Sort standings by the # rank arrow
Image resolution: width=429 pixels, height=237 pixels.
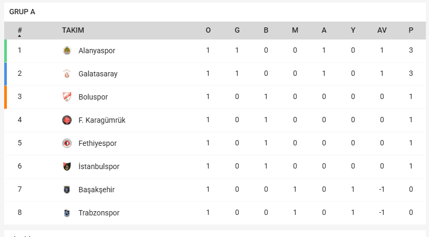19,35
